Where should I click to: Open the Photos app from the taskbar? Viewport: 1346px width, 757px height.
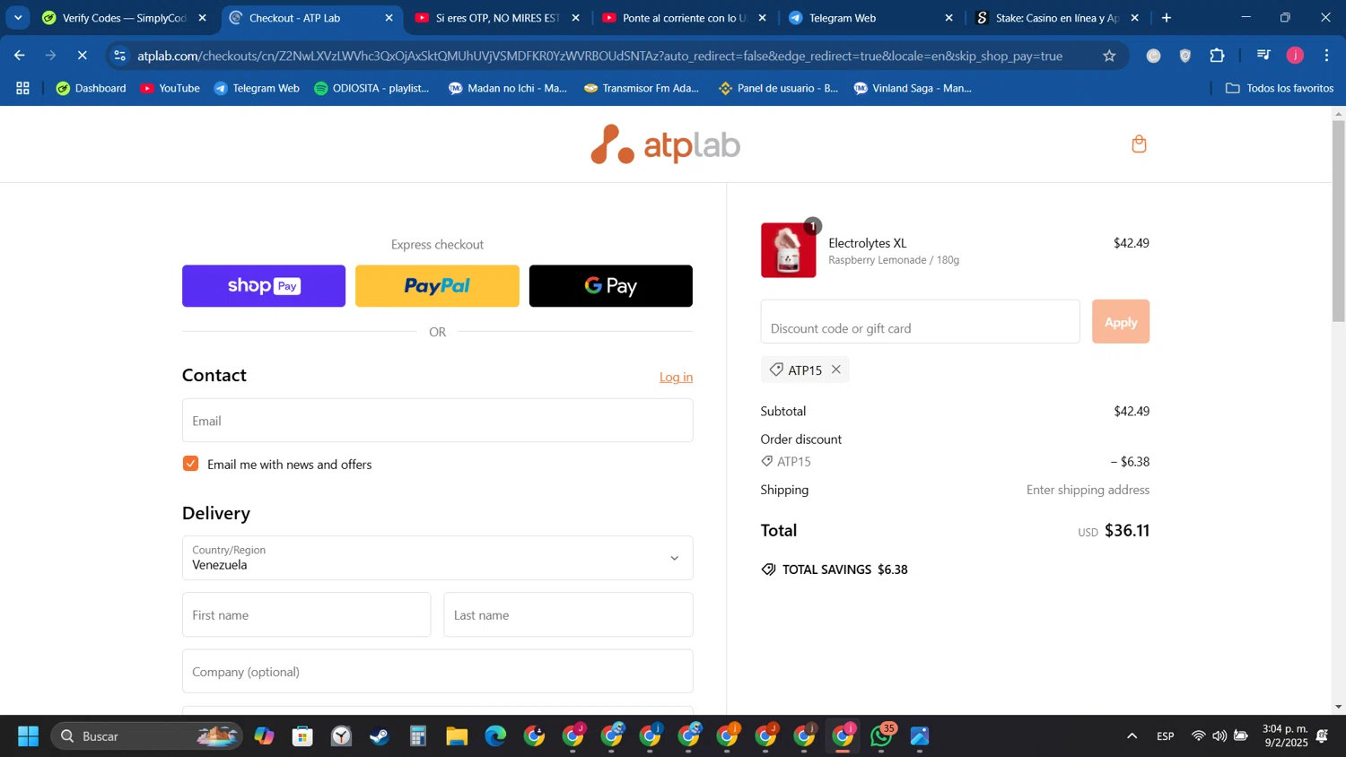pos(920,736)
